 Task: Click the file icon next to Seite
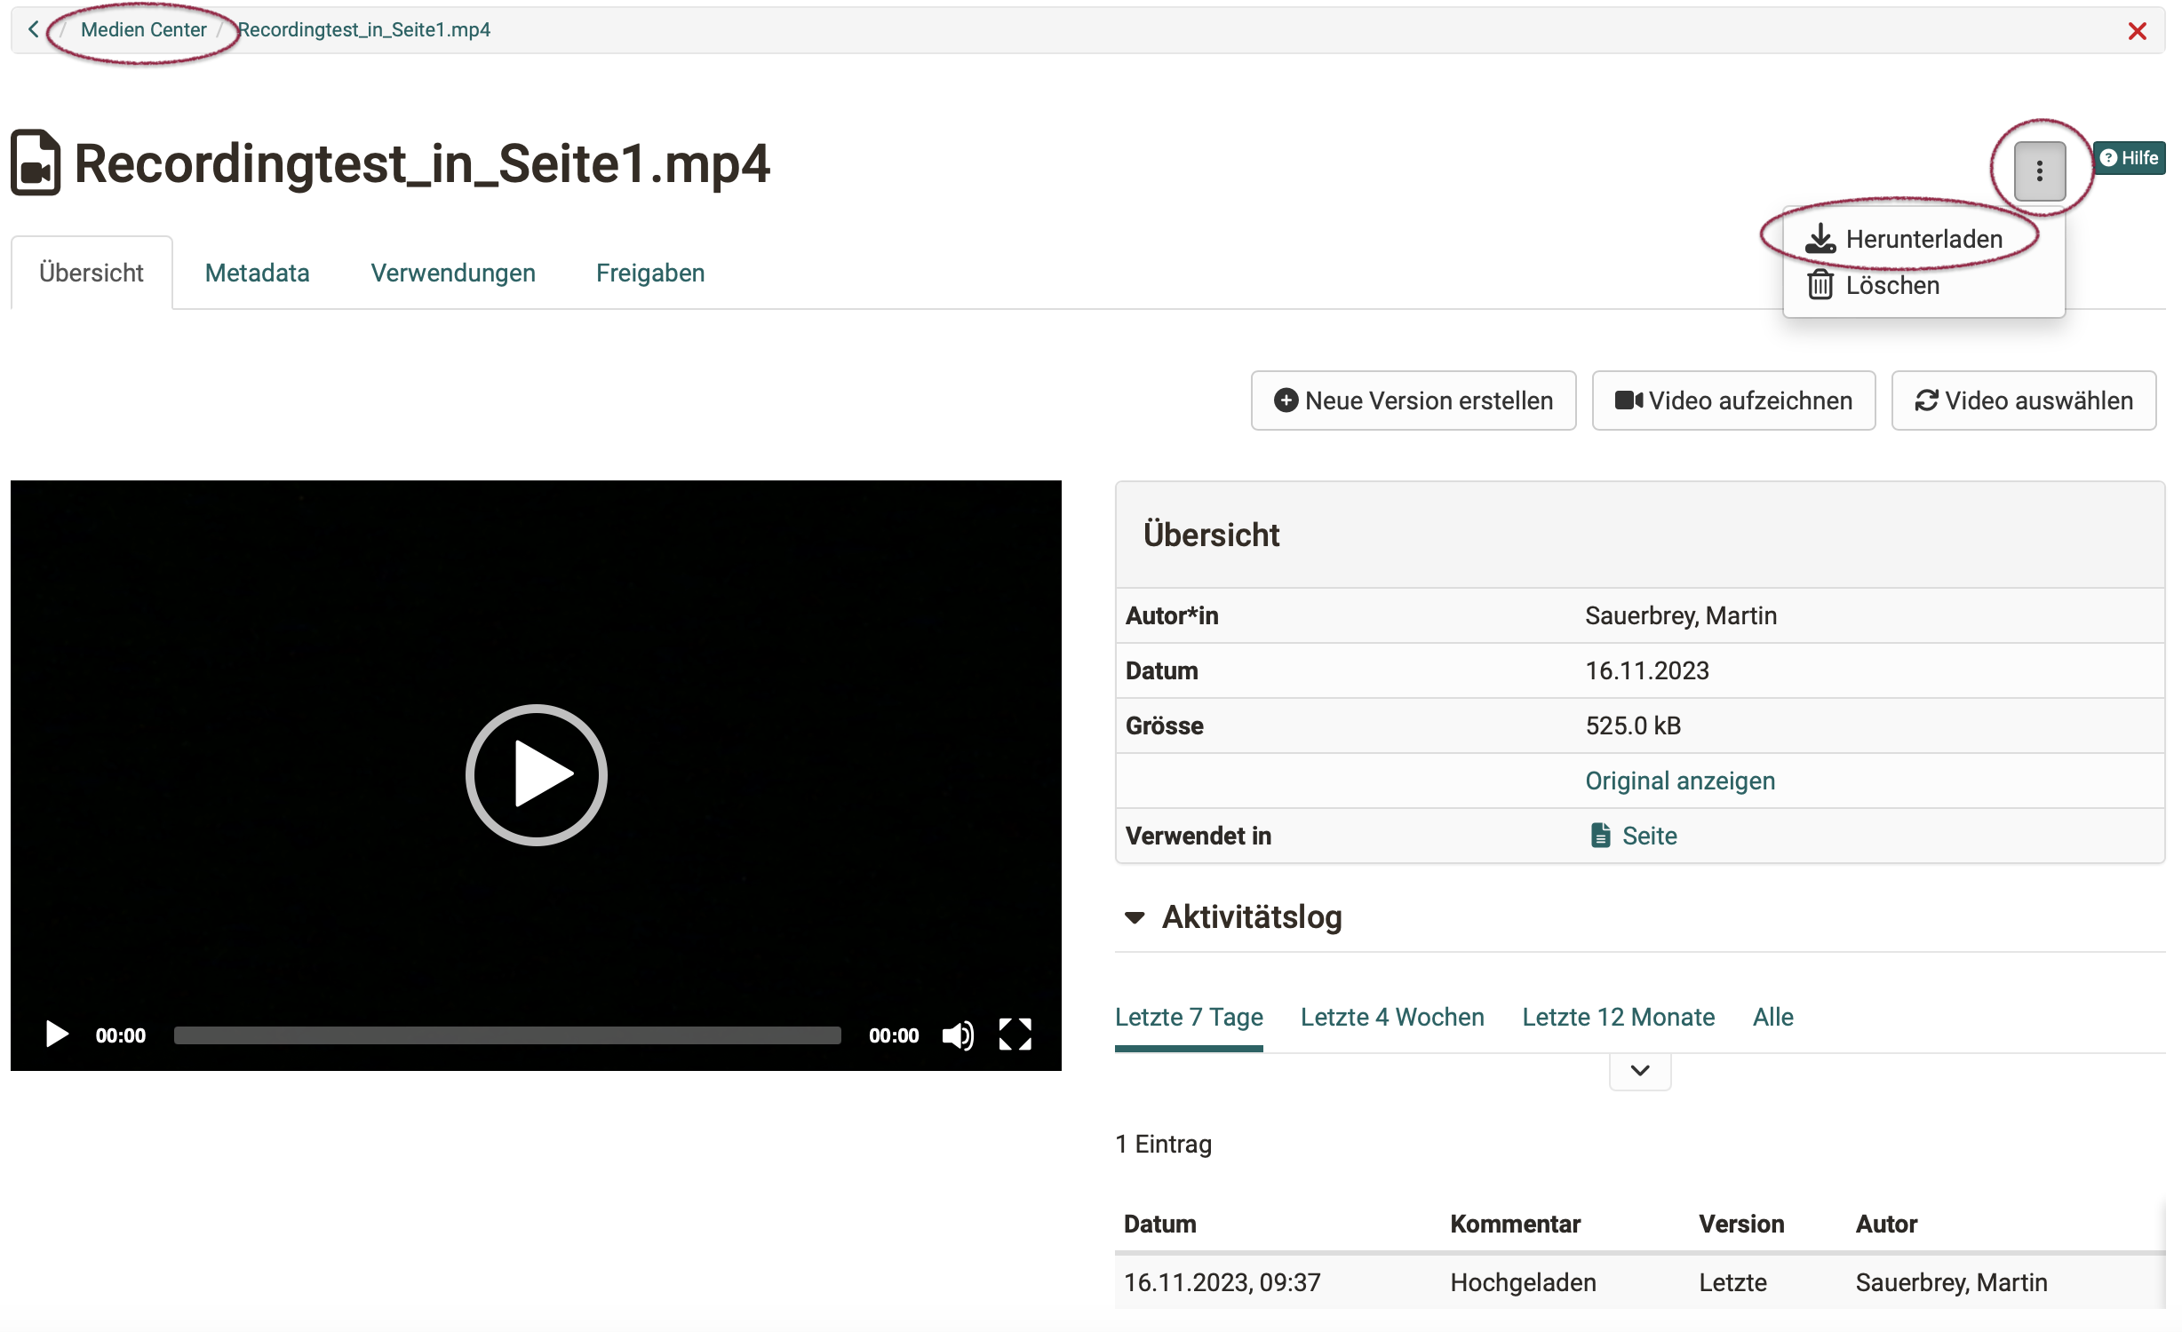tap(1599, 835)
